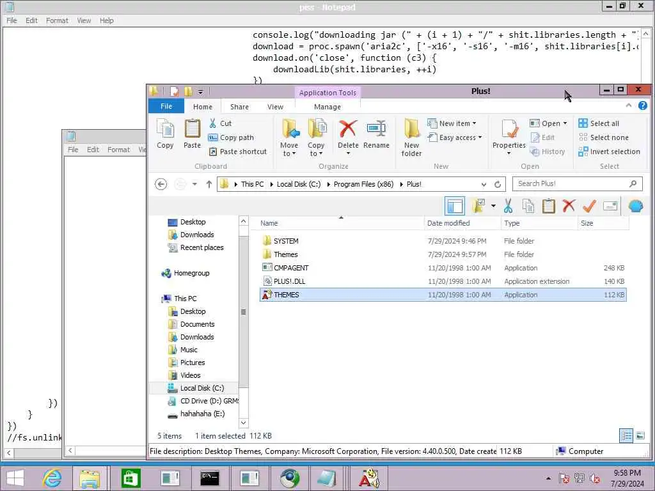Click the clipboard Paste icon in the toolbar
The image size is (655, 491).
coord(548,206)
